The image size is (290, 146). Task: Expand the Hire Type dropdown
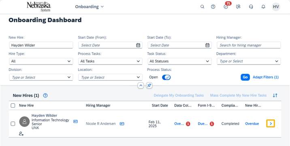(x=41, y=61)
